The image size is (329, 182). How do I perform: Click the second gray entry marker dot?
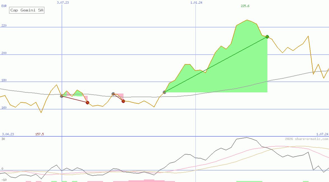(113, 94)
